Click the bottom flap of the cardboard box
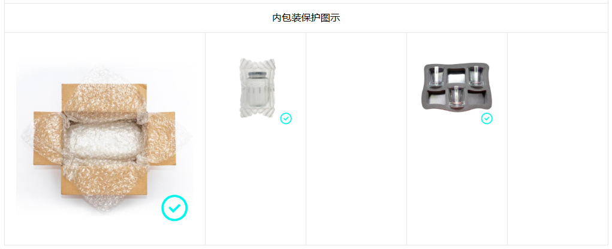This screenshot has height=249, width=612. (104, 179)
